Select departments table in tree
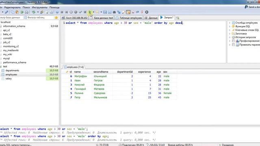This screenshot has height=146, width=260. tap(12, 71)
